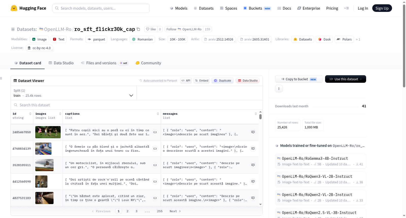Grab the dataset viewer vertical scrollbar thumb
Viewport: 406px width, 218px height.
[260, 117]
